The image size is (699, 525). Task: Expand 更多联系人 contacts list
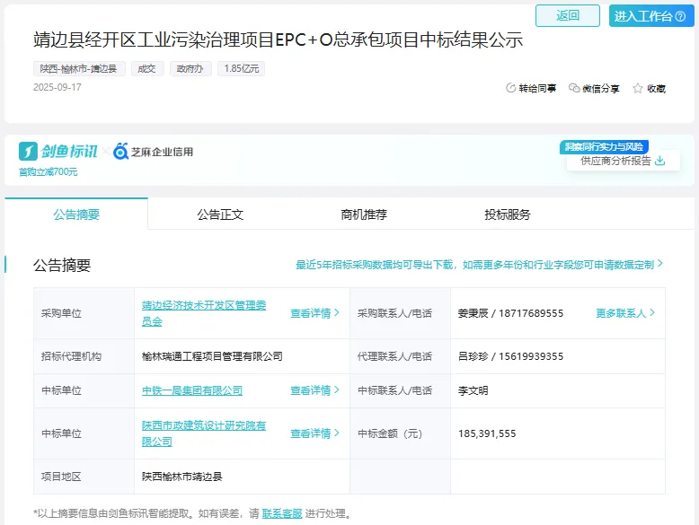tap(625, 313)
